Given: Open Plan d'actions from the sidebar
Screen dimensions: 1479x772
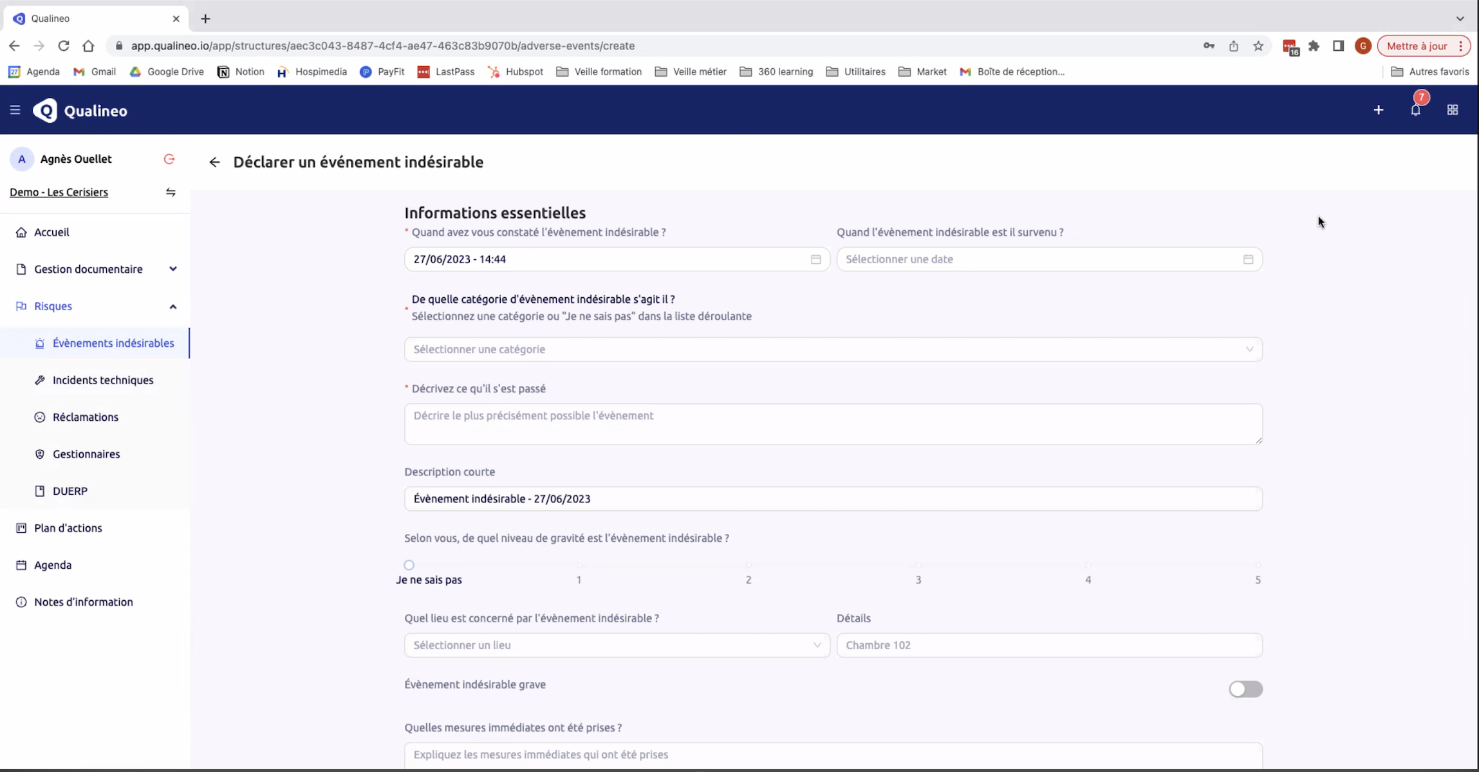Looking at the screenshot, I should point(68,527).
